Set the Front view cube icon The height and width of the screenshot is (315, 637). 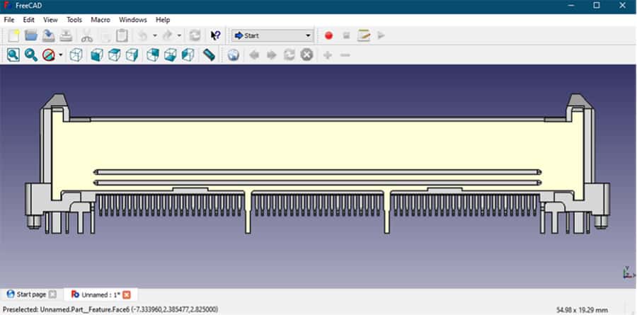[97, 55]
